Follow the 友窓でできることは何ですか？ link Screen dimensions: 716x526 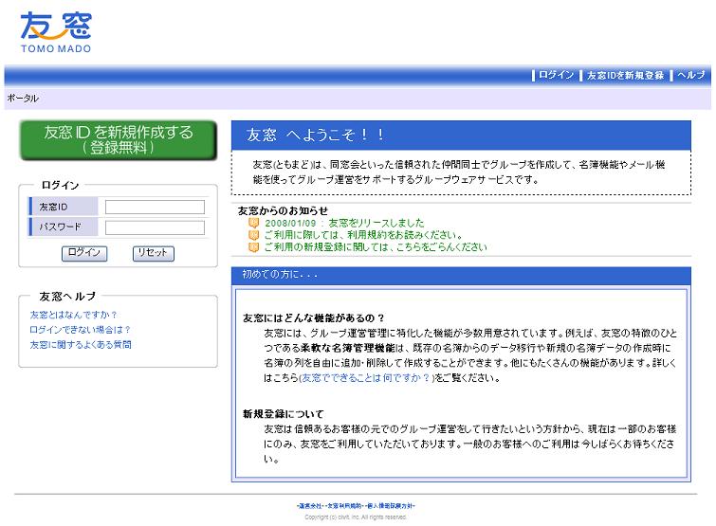tap(366, 378)
